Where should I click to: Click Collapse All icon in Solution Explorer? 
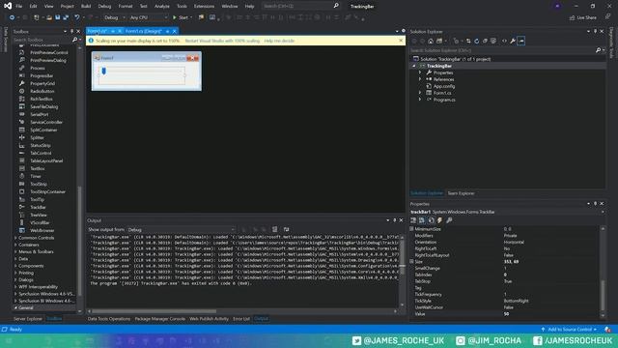click(485, 41)
